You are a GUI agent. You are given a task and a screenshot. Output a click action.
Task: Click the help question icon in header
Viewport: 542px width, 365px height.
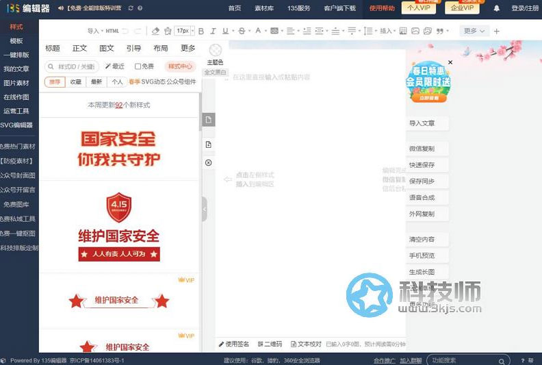[140, 8]
